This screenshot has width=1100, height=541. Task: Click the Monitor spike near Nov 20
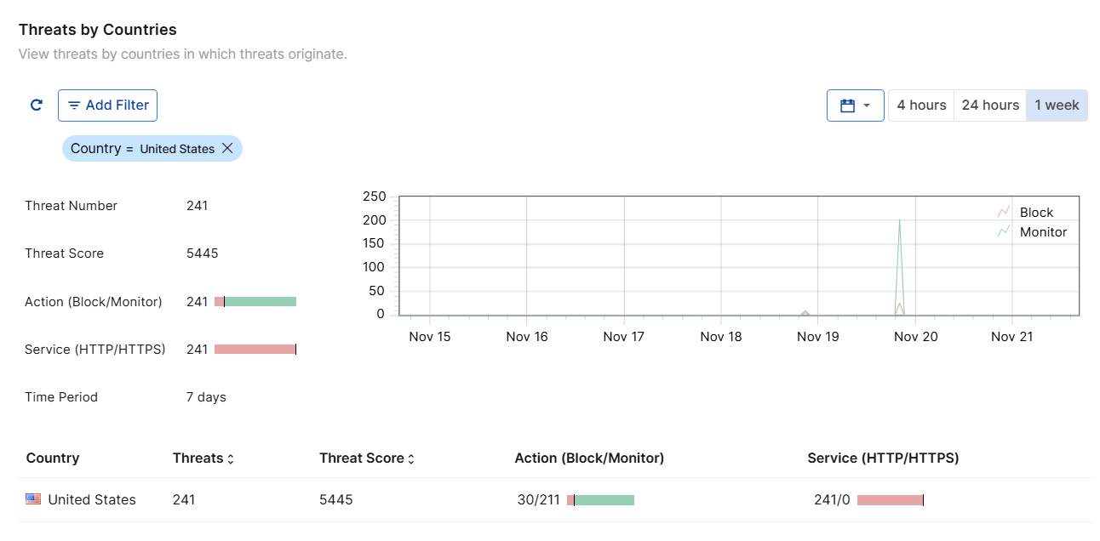(900, 255)
